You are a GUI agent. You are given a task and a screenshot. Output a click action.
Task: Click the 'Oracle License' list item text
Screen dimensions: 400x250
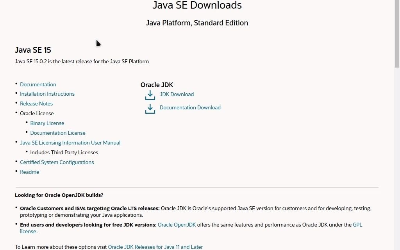(37, 113)
